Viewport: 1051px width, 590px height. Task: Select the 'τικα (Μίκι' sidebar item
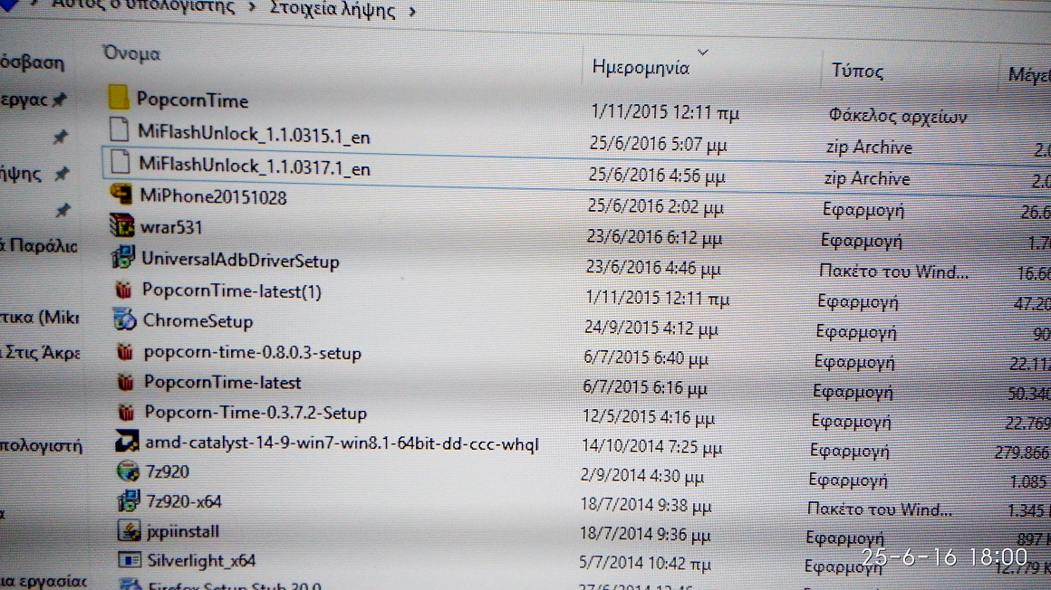tap(40, 317)
